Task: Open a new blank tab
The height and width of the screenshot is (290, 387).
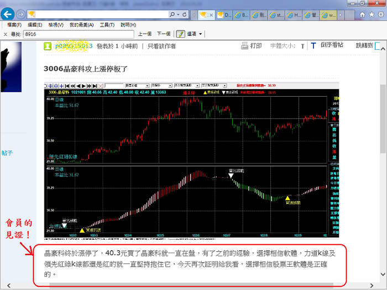Action: [350, 15]
